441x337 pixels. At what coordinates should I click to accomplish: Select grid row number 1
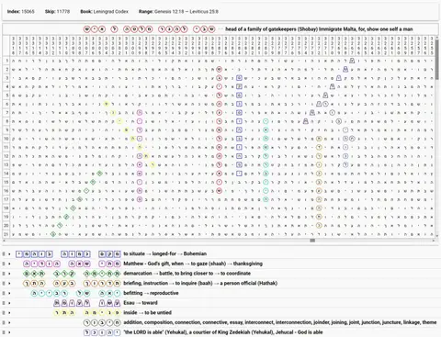coord(6,61)
